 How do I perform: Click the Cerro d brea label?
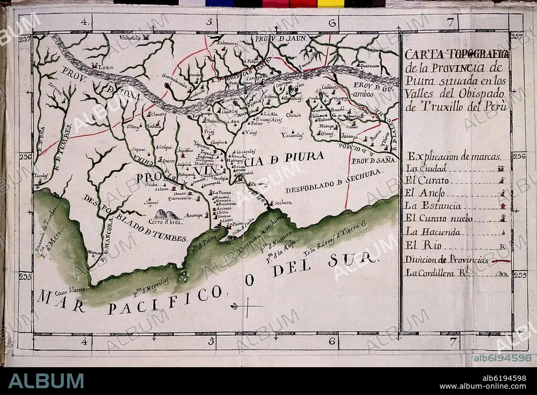click(x=166, y=222)
